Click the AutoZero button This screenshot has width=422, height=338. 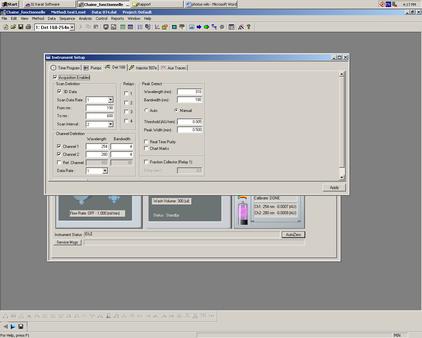293,235
